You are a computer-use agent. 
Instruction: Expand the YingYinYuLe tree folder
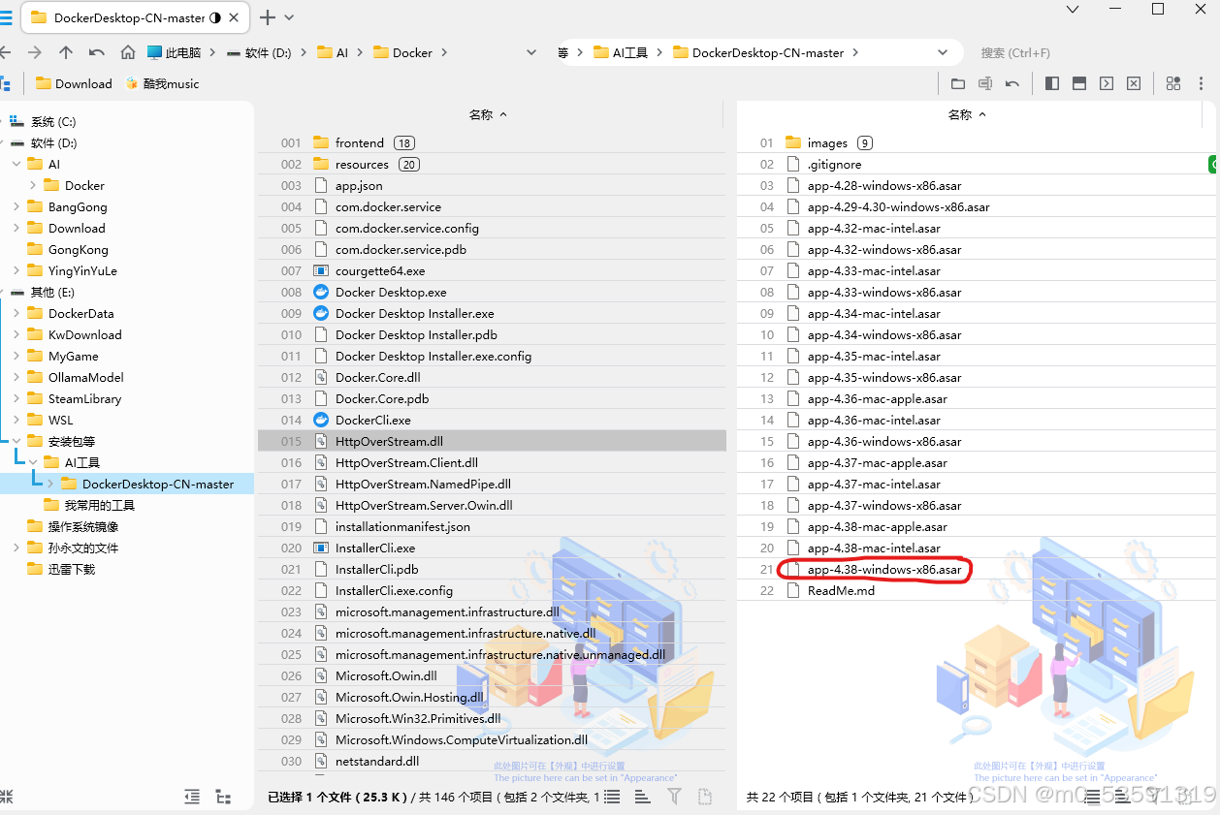point(16,270)
